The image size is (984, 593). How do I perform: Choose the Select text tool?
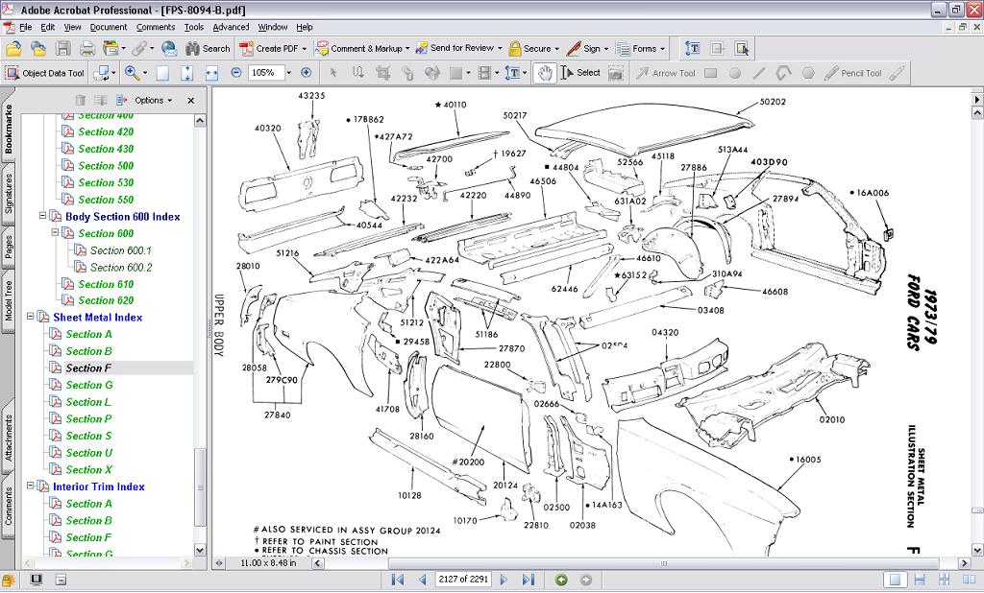[580, 73]
